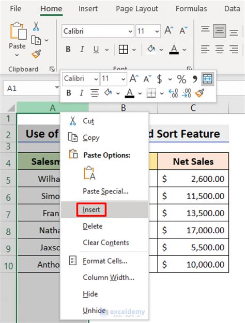Toggle Italic in the mini toolbar
This screenshot has width=245, height=323.
tap(82, 93)
